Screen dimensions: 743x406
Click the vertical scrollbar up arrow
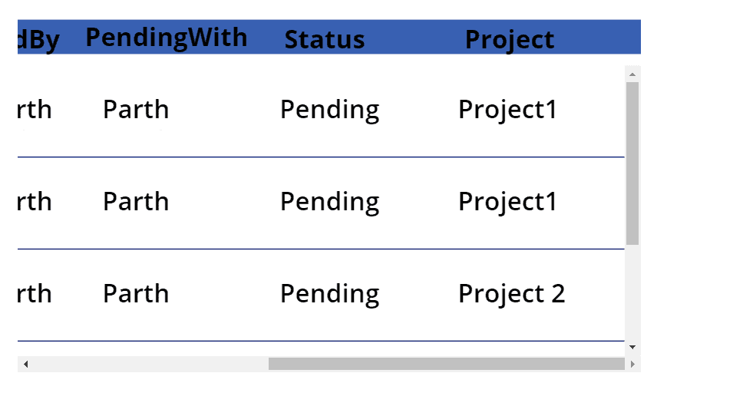coord(632,74)
